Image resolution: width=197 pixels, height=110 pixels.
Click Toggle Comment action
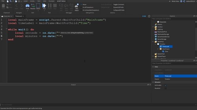pyautogui.click(x=119, y=5)
